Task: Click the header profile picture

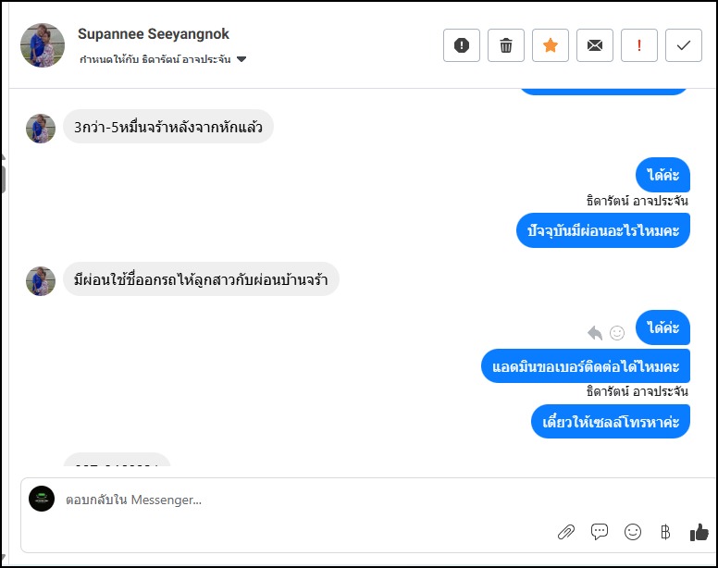Action: click(x=43, y=45)
